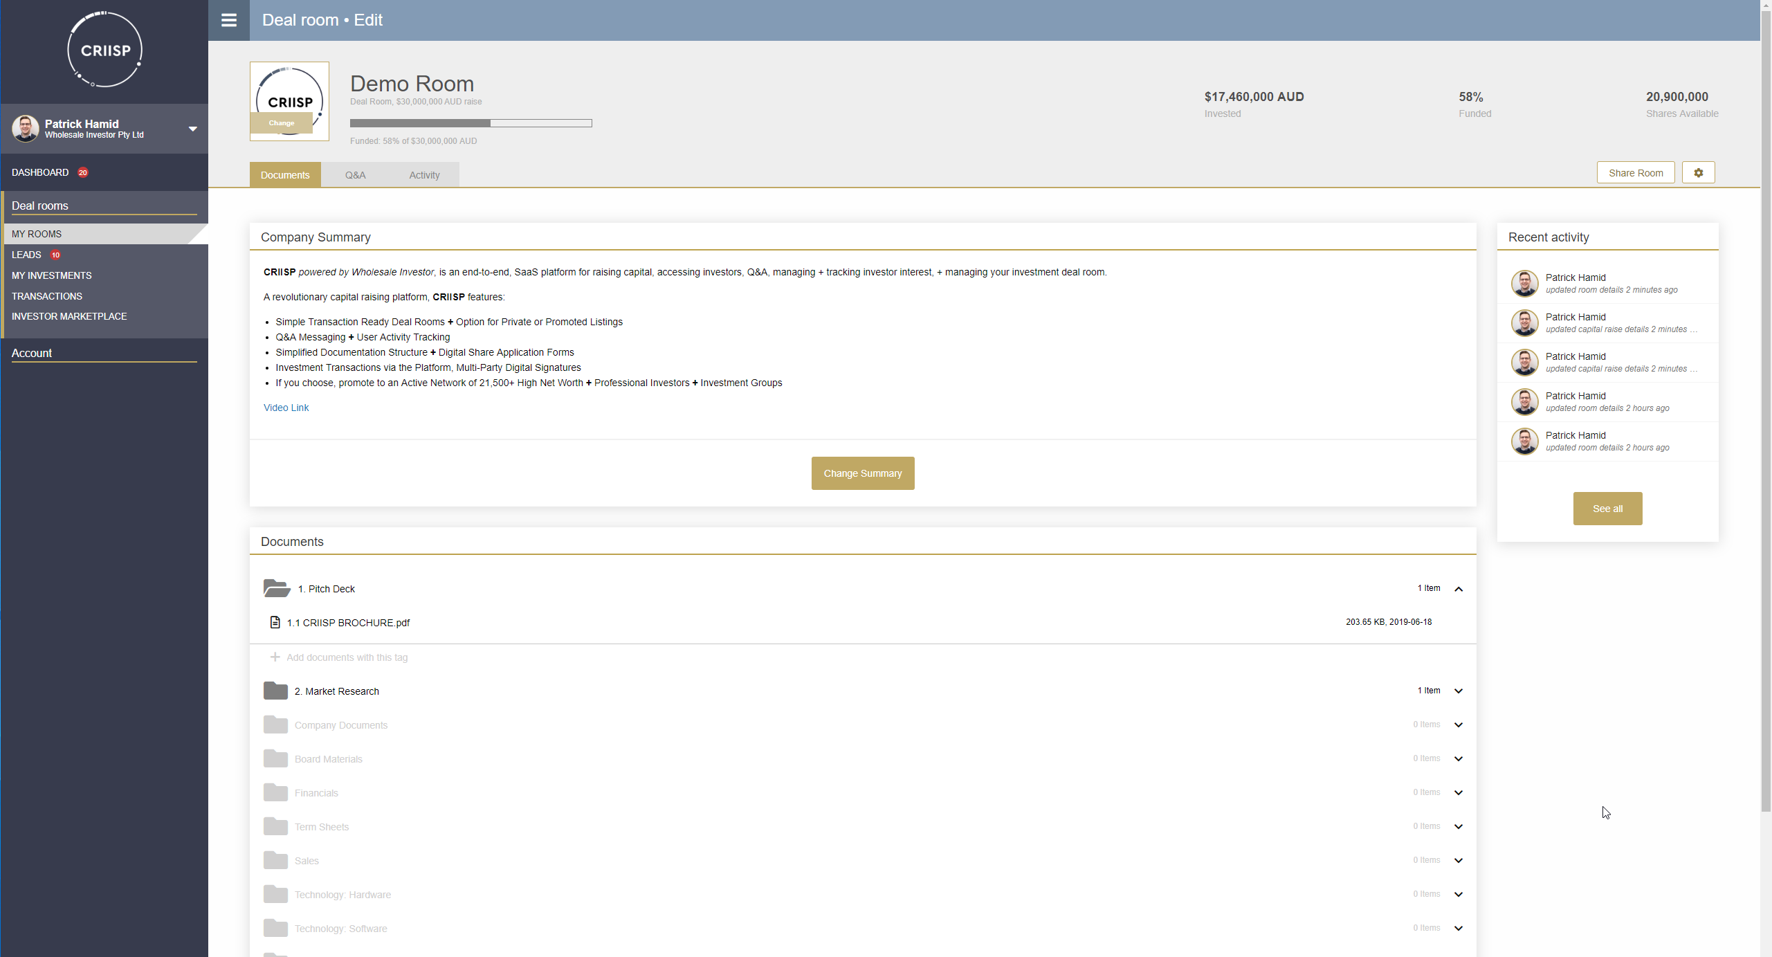Expand the Term Sheets folder chevron
Viewport: 1772px width, 957px height.
coord(1458,826)
